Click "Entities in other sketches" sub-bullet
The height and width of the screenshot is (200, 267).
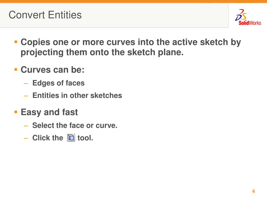point(77,95)
